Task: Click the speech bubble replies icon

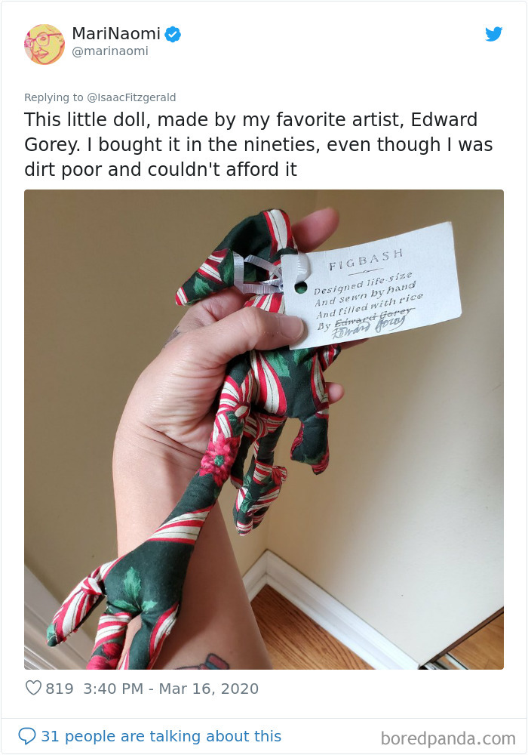Action: [27, 736]
